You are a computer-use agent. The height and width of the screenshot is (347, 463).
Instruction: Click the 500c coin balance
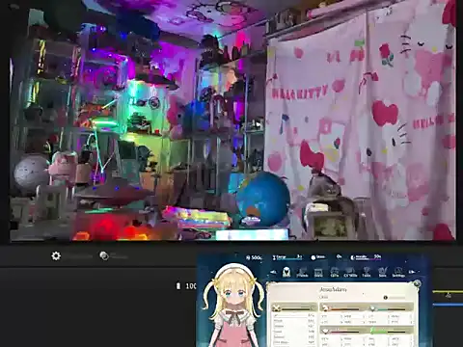[x=254, y=257]
